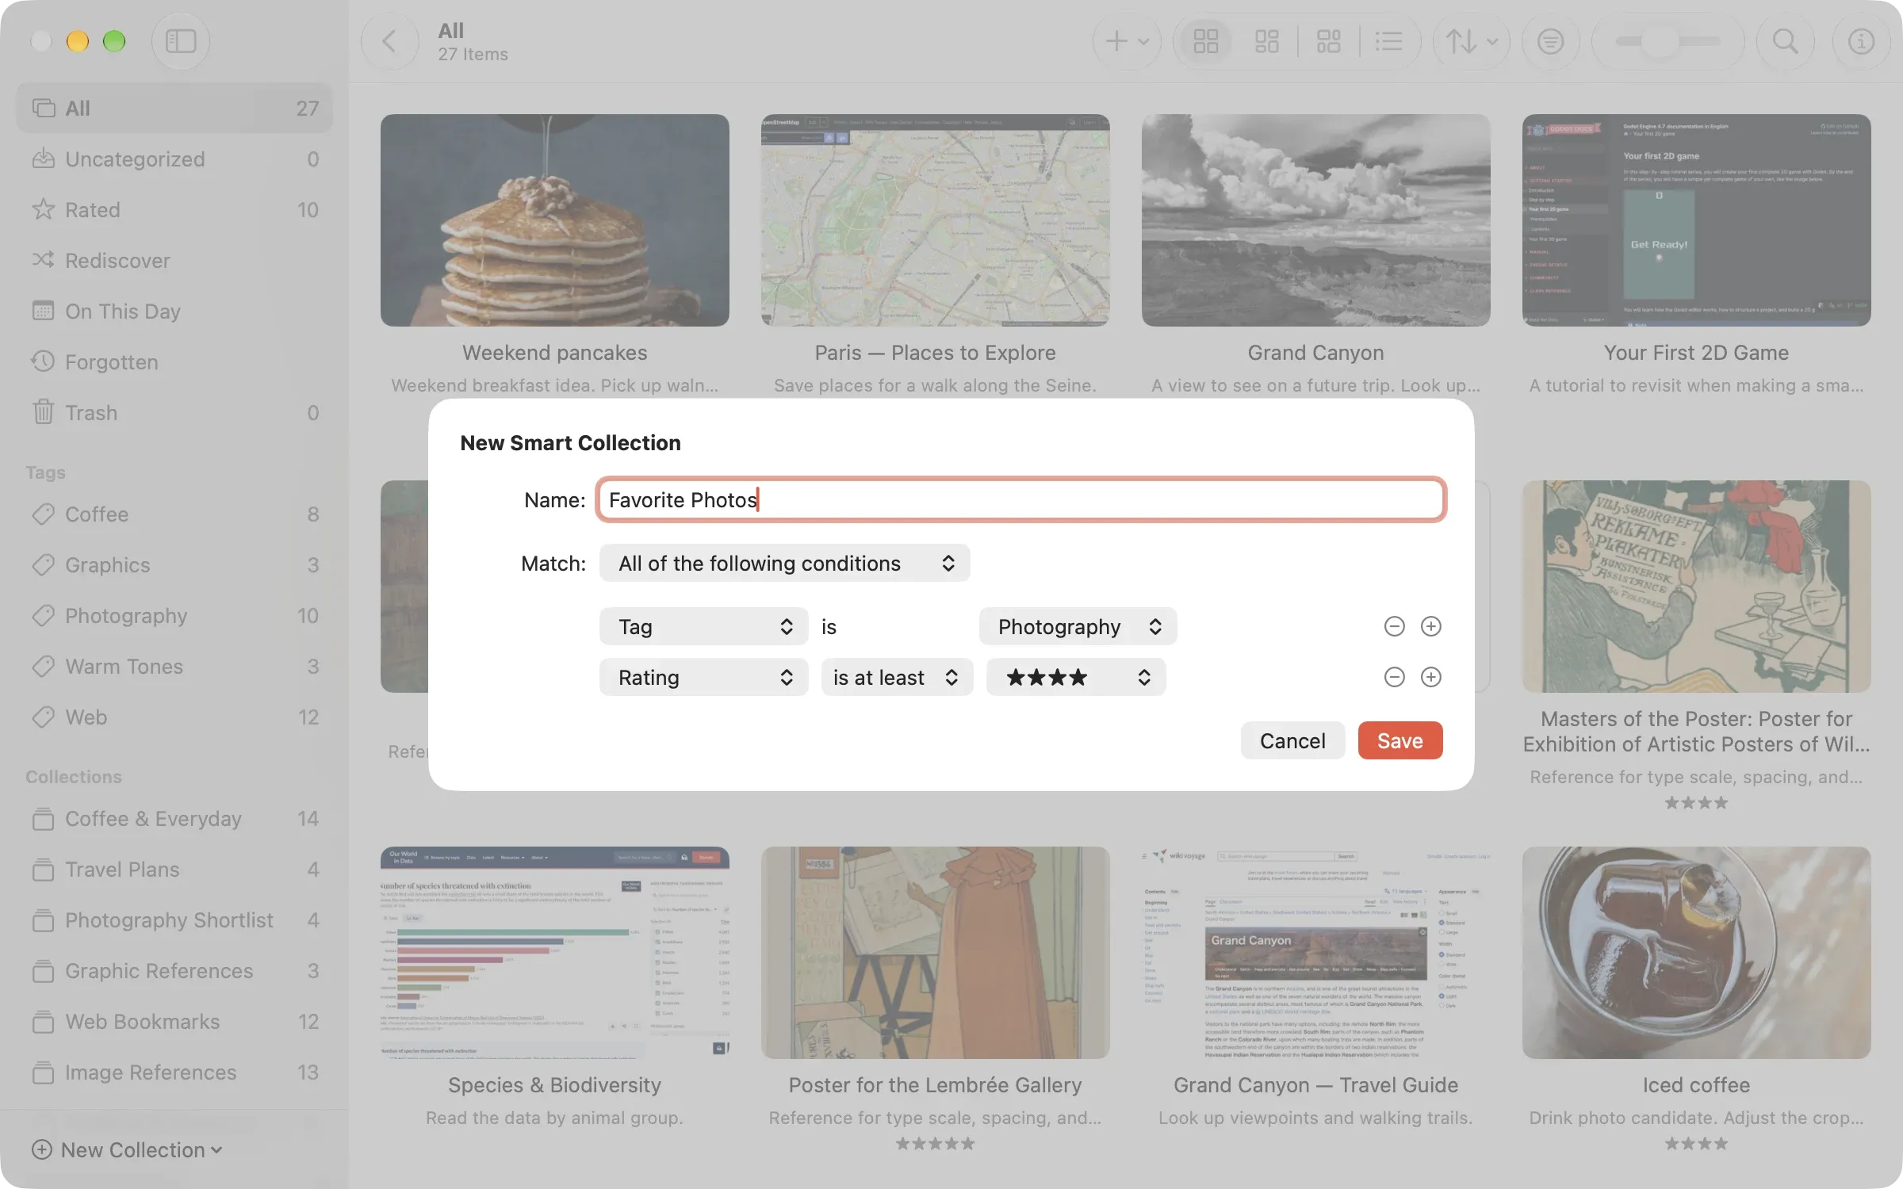This screenshot has height=1189, width=1903.
Task: Show the info inspector icon
Action: pos(1861,41)
